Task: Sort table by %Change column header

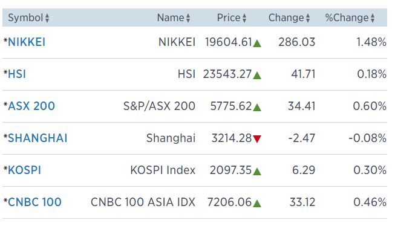Action: [x=347, y=18]
